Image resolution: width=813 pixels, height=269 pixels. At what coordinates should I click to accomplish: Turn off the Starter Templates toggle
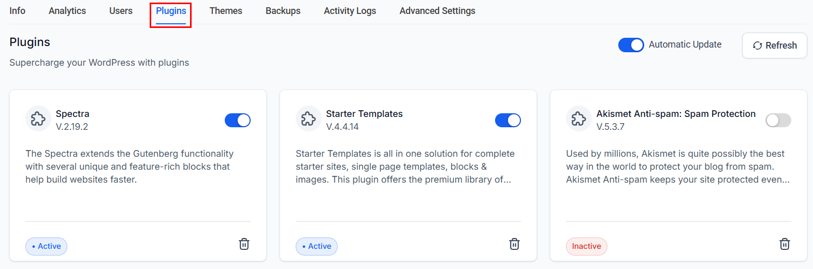tap(508, 121)
